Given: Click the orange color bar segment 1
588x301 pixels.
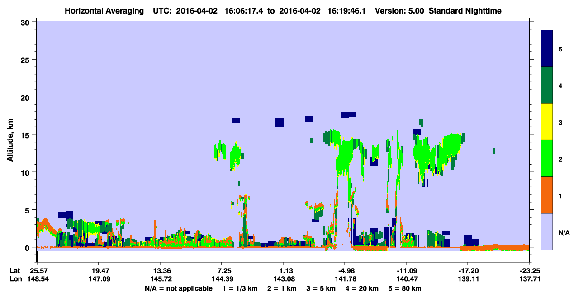Looking at the screenshot, I should (x=547, y=194).
